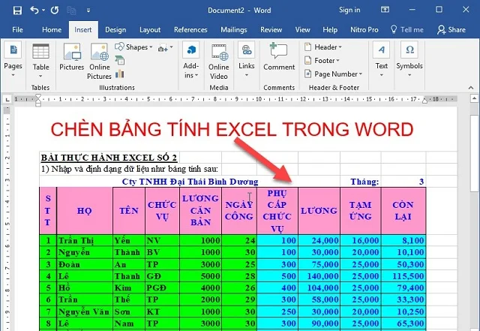Image resolution: width=480 pixels, height=331 pixels.
Task: Click the Save icon in the title bar
Action: (x=17, y=11)
